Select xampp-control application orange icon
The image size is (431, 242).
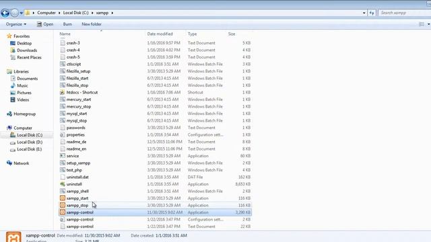coord(63,212)
